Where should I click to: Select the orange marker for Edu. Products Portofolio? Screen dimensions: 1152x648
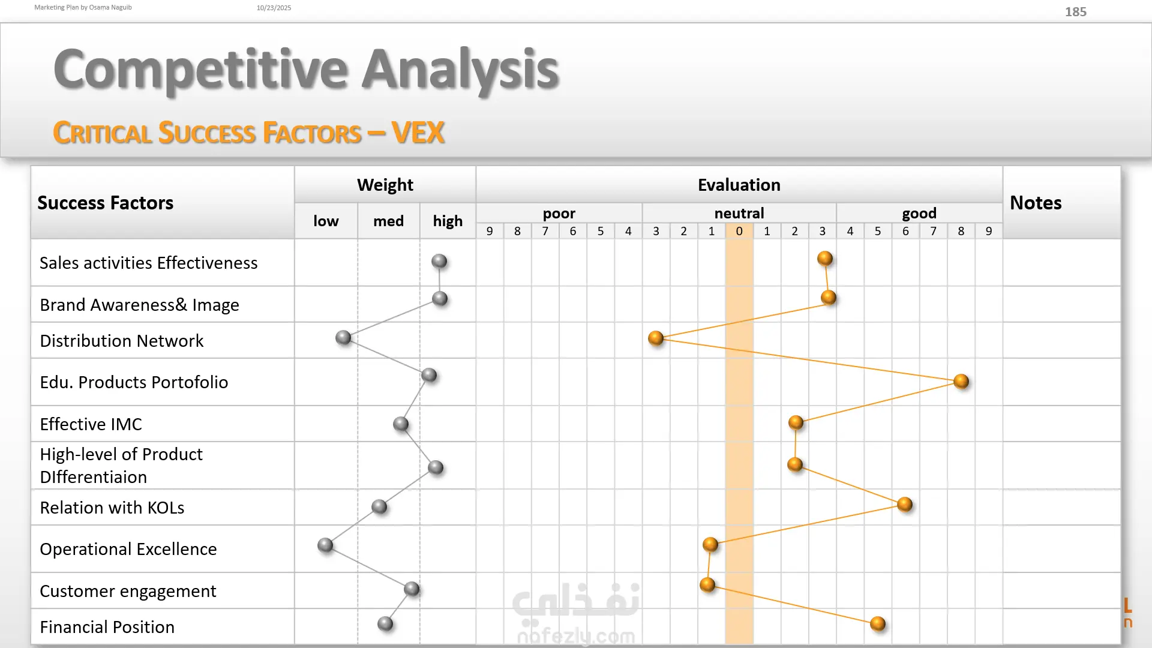[x=961, y=382]
